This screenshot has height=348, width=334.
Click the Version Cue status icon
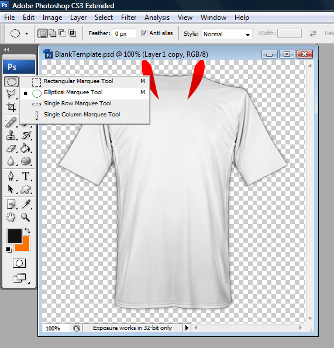tap(77, 328)
